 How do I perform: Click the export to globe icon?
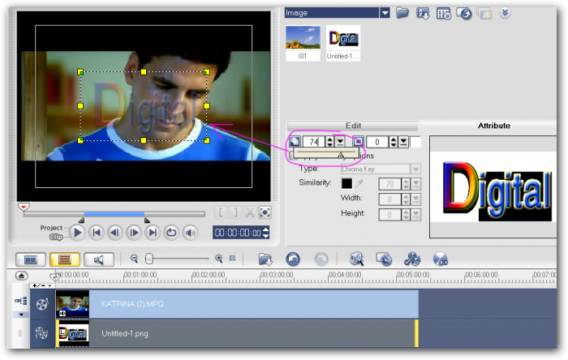click(x=464, y=14)
